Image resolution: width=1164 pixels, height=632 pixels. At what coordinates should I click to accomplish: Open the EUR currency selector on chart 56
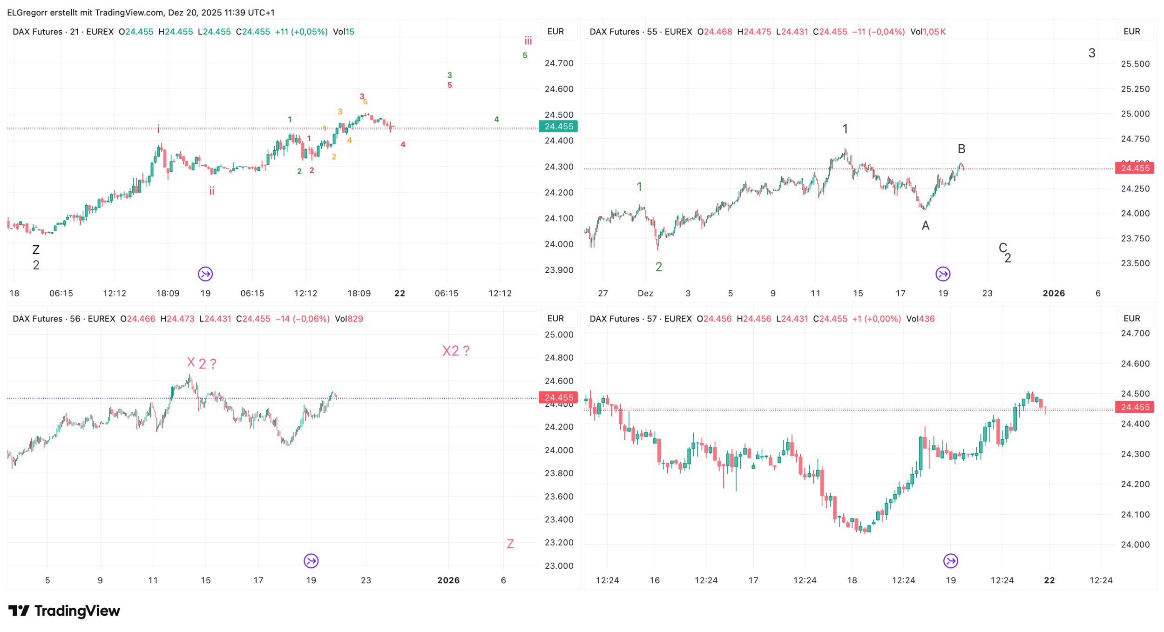click(555, 319)
